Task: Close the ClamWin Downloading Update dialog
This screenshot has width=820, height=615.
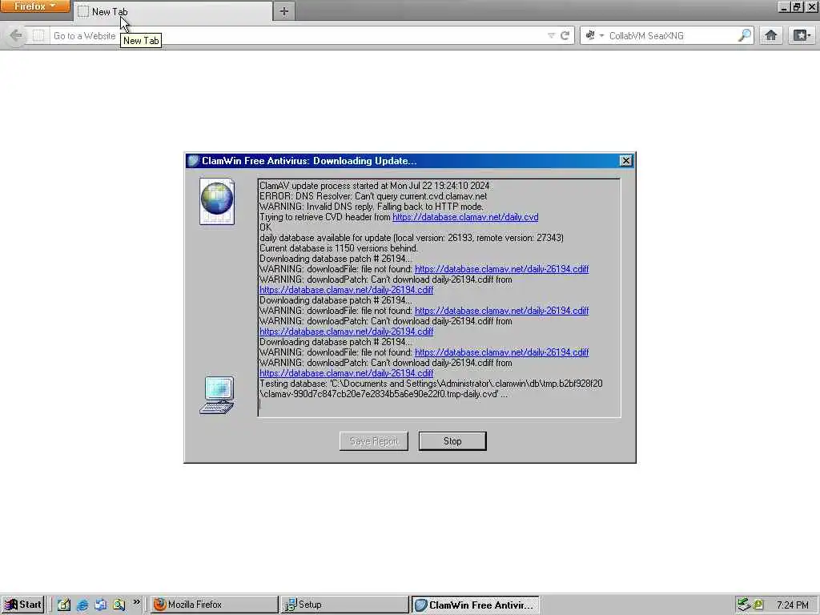Action: [625, 160]
